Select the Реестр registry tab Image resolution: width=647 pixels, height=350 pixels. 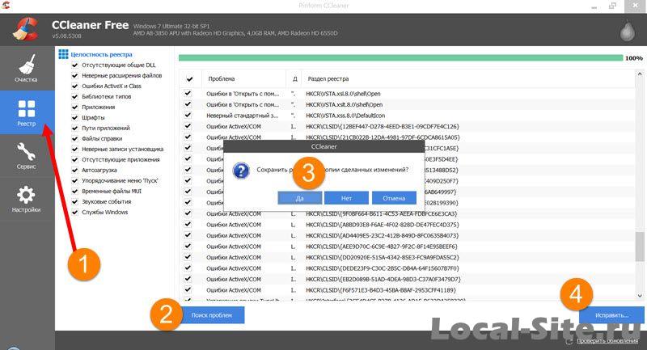[27, 112]
